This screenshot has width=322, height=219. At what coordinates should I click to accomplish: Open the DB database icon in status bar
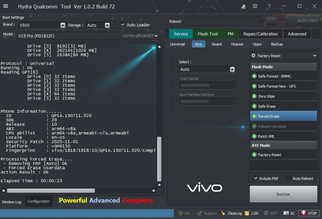(181, 213)
